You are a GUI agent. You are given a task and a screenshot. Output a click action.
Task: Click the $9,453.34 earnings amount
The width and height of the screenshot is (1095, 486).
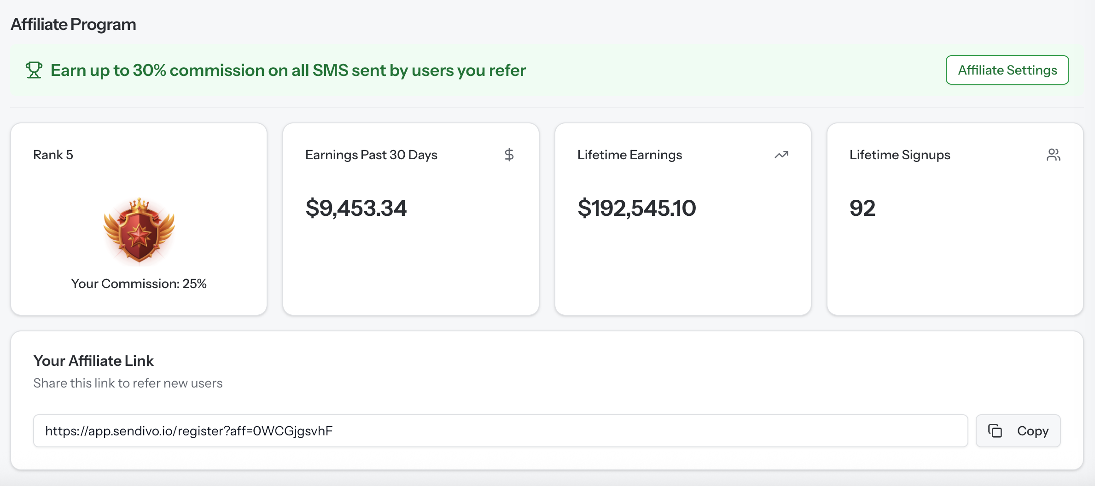356,208
